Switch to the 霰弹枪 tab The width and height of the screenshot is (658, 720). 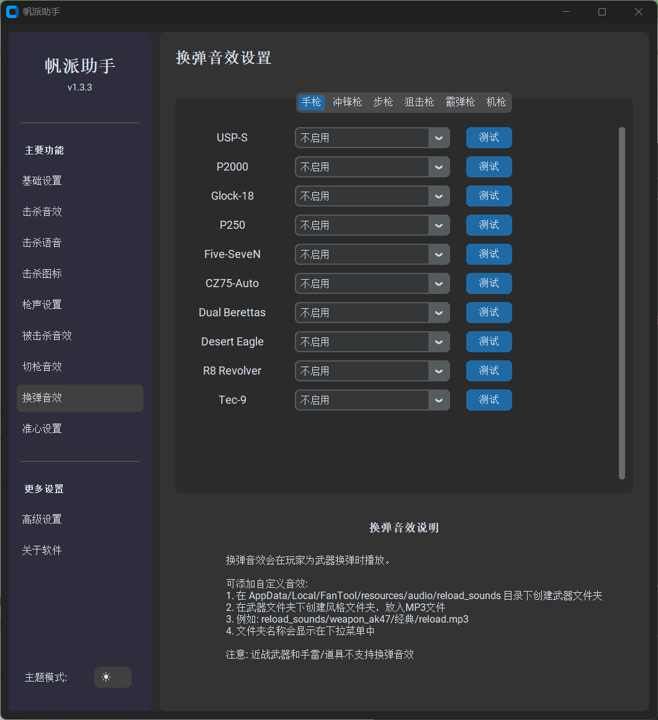coord(460,102)
